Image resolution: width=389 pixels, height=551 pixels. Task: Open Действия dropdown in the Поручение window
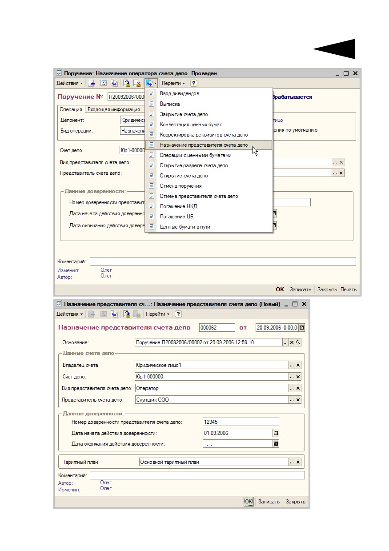click(x=69, y=83)
